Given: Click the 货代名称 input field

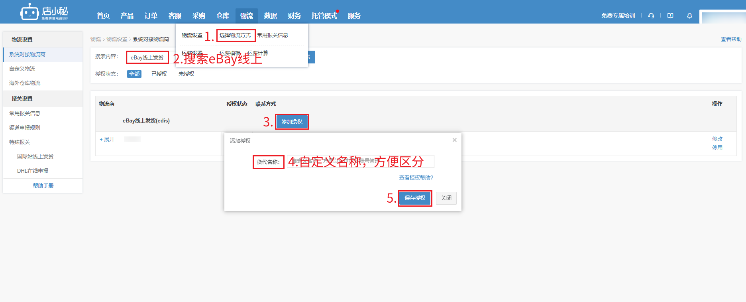Looking at the screenshot, I should 360,162.
